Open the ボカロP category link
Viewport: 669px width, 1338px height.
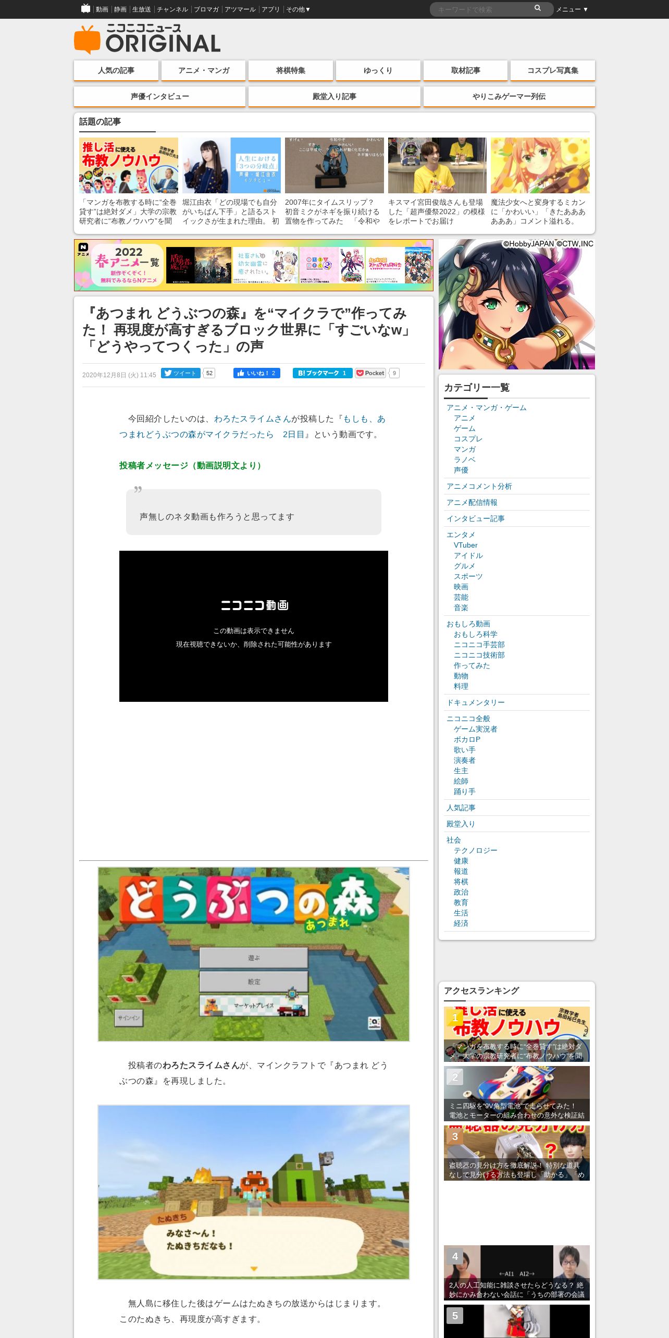coord(467,739)
